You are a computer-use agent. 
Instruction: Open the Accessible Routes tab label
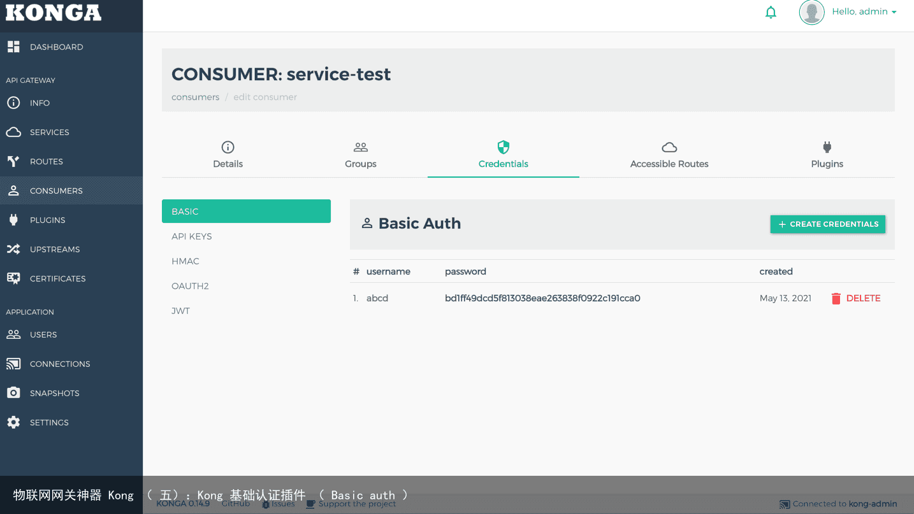tap(669, 164)
